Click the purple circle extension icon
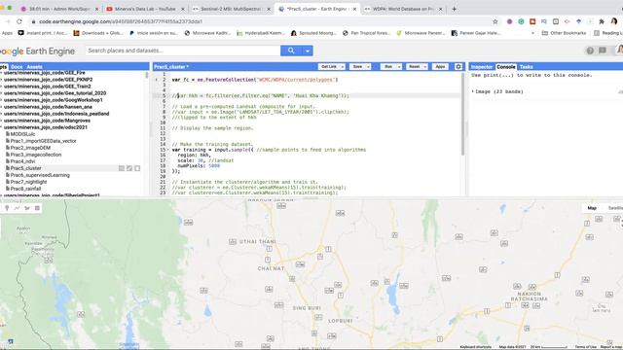This screenshot has width=623, height=350. (509, 21)
